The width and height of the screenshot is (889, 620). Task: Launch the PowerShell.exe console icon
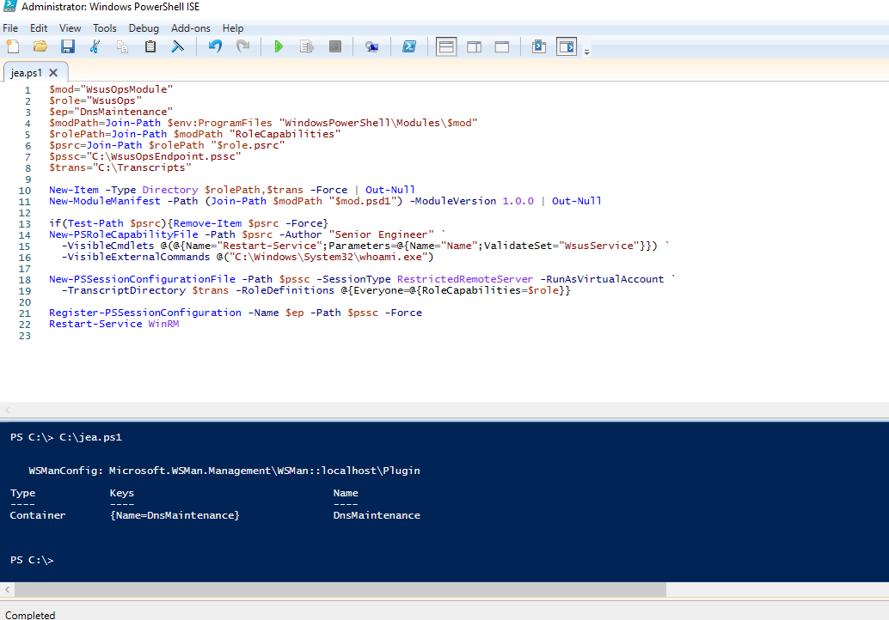(x=409, y=46)
